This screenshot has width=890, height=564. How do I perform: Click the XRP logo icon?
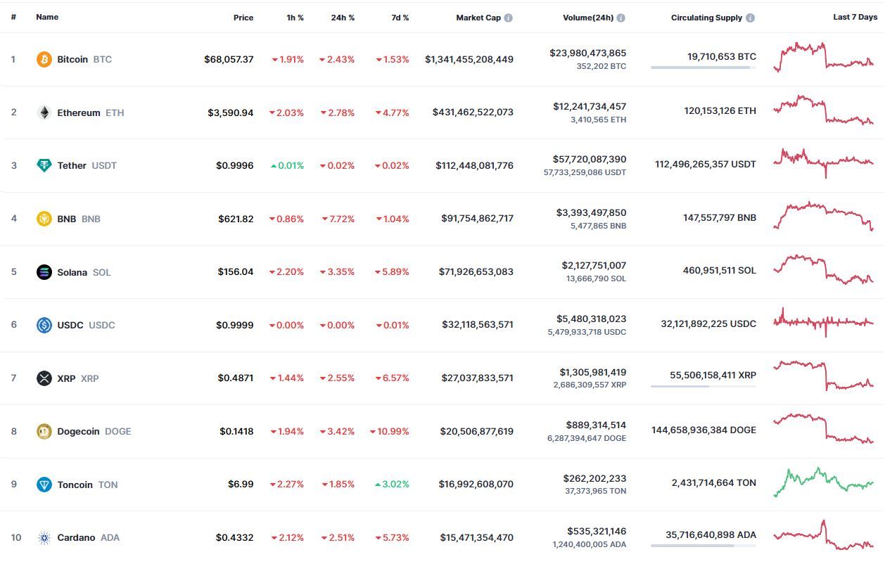pos(44,378)
